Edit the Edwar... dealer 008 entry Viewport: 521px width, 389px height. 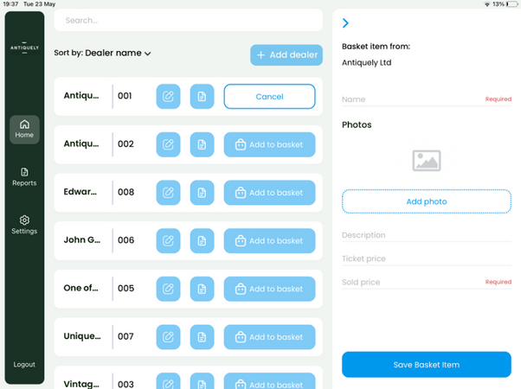click(x=168, y=193)
